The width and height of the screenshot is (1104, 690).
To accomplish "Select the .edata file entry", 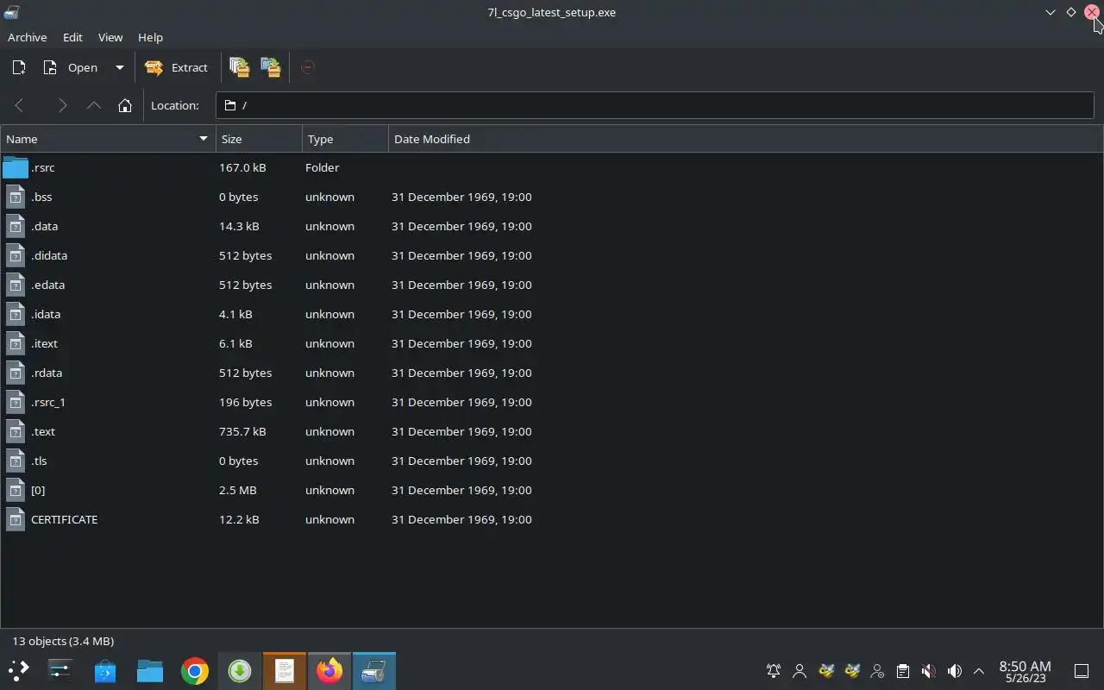I will (x=47, y=285).
